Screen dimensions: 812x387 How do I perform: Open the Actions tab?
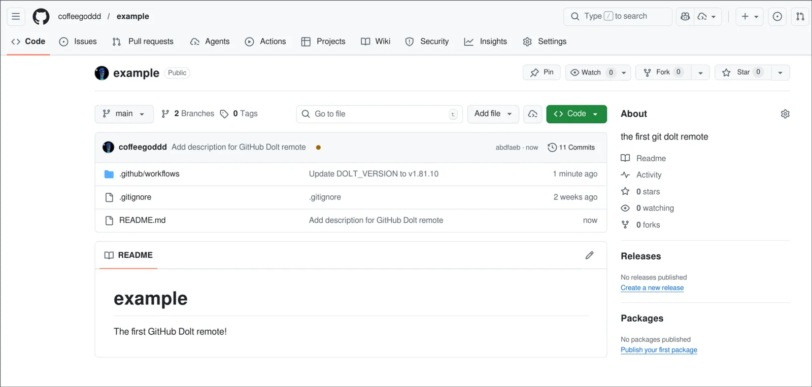[265, 42]
